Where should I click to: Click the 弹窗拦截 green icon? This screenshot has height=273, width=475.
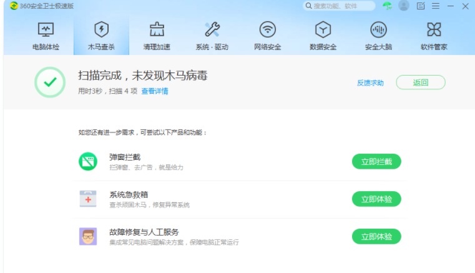tap(88, 162)
